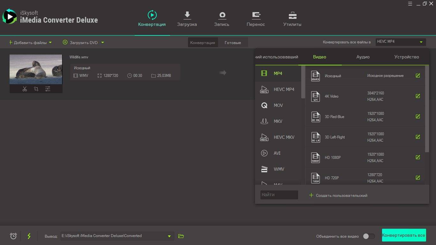Viewport: 436px width, 245px height.
Task: Open the effects settings sliders icon
Action: (x=48, y=89)
